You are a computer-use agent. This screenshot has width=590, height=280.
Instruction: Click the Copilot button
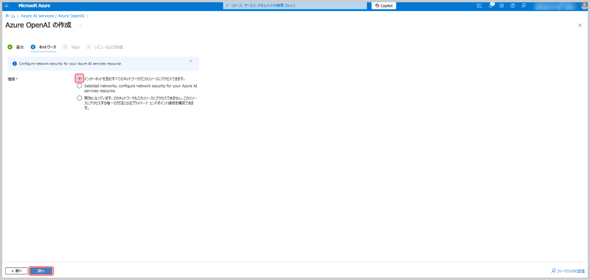[384, 6]
